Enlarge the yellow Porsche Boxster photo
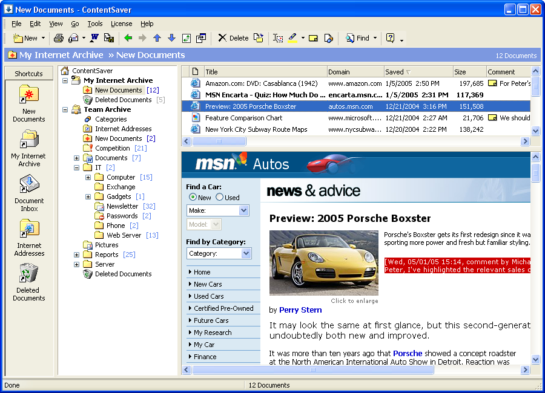Screen dimensions: 545x393 323,263
